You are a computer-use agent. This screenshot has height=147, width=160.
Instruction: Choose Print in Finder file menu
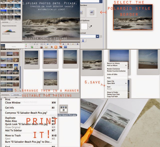29,100
